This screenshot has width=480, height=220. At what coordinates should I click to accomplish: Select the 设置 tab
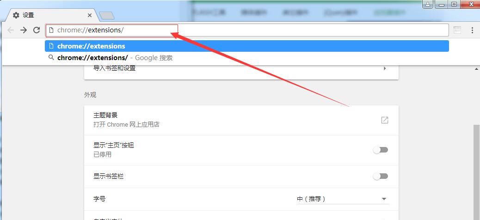pyautogui.click(x=52, y=15)
